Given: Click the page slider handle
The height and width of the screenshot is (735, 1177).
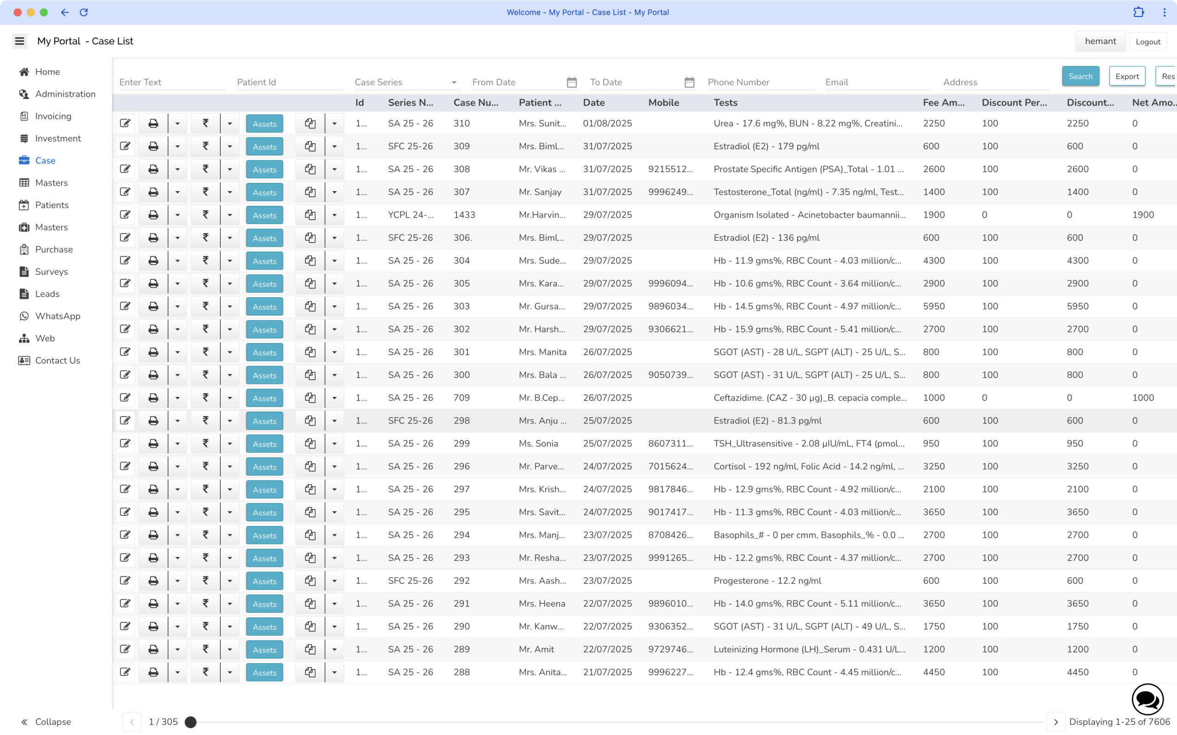Looking at the screenshot, I should point(191,722).
